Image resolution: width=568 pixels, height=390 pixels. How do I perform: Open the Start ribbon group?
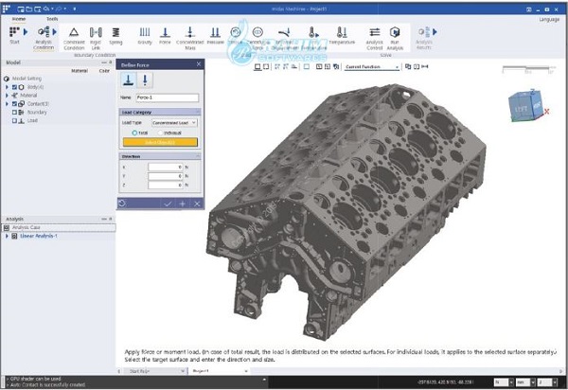(14, 35)
